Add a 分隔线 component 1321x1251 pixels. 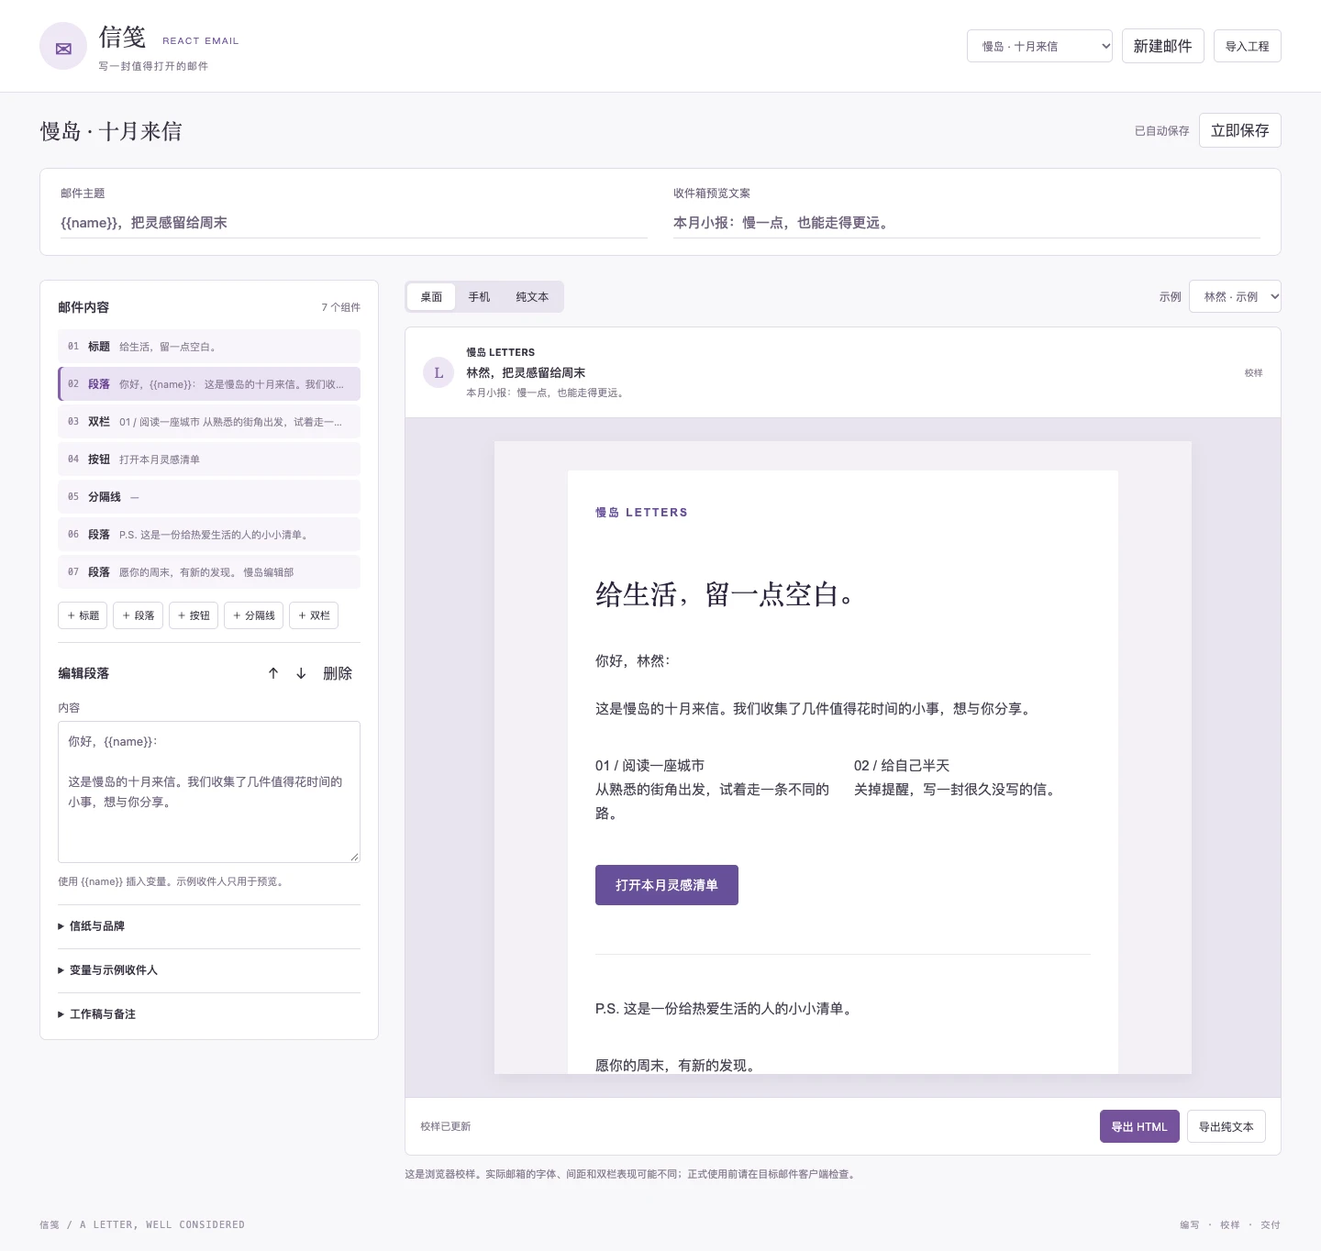coord(253,615)
